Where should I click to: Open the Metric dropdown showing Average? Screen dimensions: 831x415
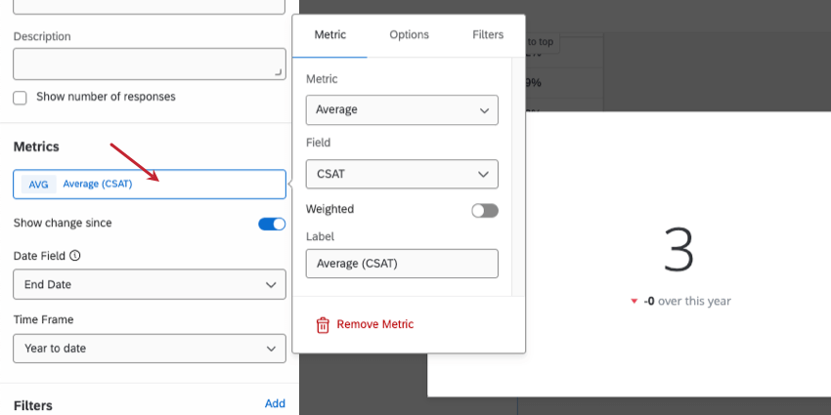coord(402,110)
